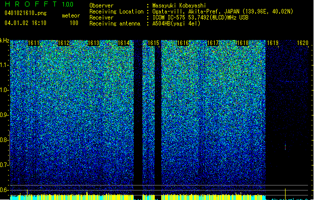The height and width of the screenshot is (200, 314).
Task: Click the name Masayuki Kobayashi
Action: point(179,5)
